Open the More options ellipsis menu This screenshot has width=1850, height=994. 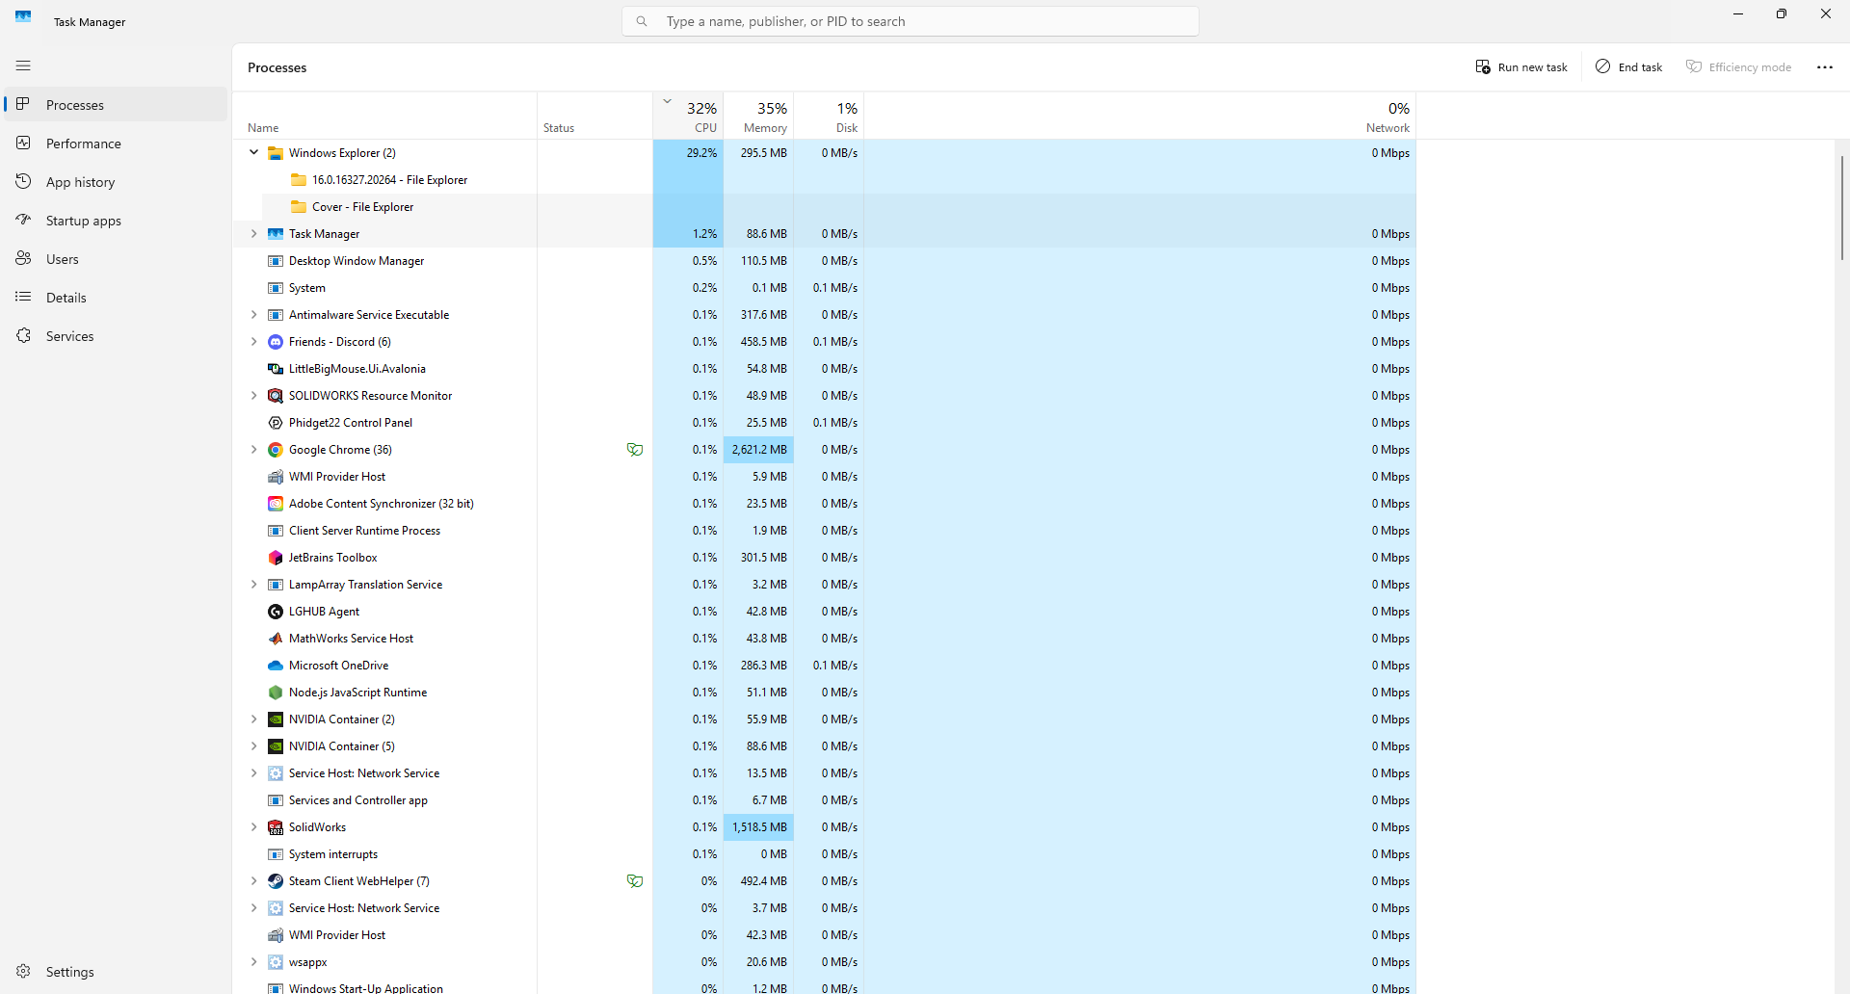coord(1824,66)
